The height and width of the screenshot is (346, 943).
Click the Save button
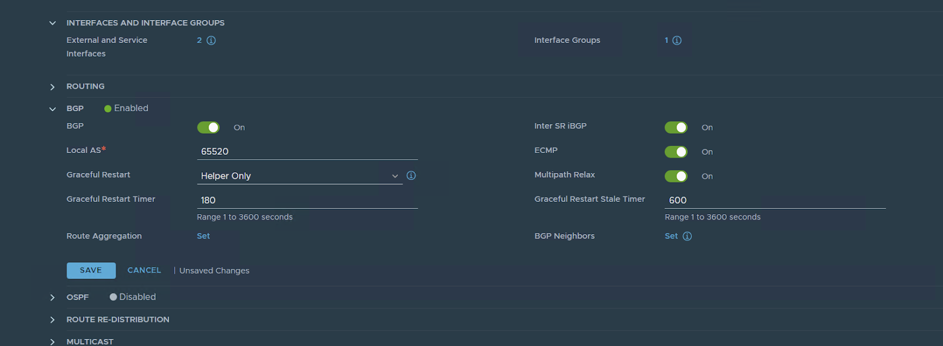91,270
